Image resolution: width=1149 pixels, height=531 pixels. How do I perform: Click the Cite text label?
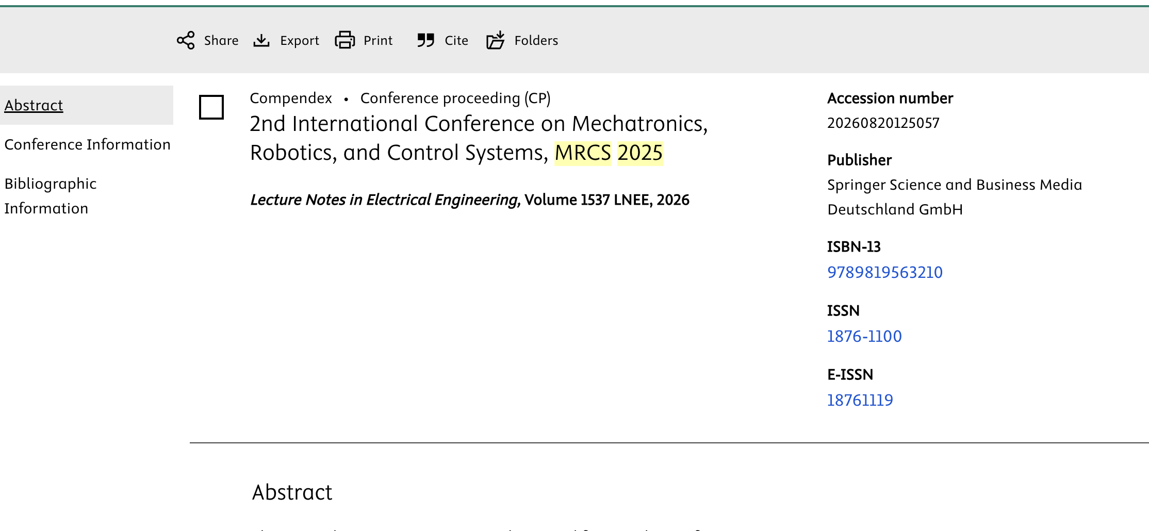point(456,40)
